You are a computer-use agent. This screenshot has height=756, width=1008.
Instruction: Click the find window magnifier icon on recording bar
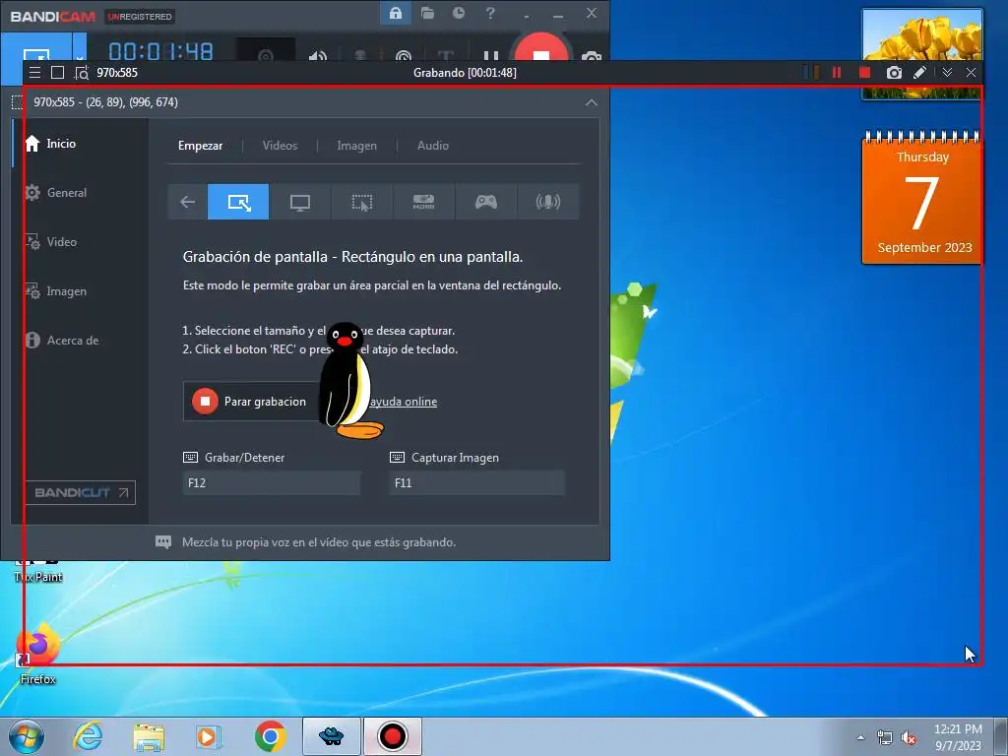[x=81, y=73]
